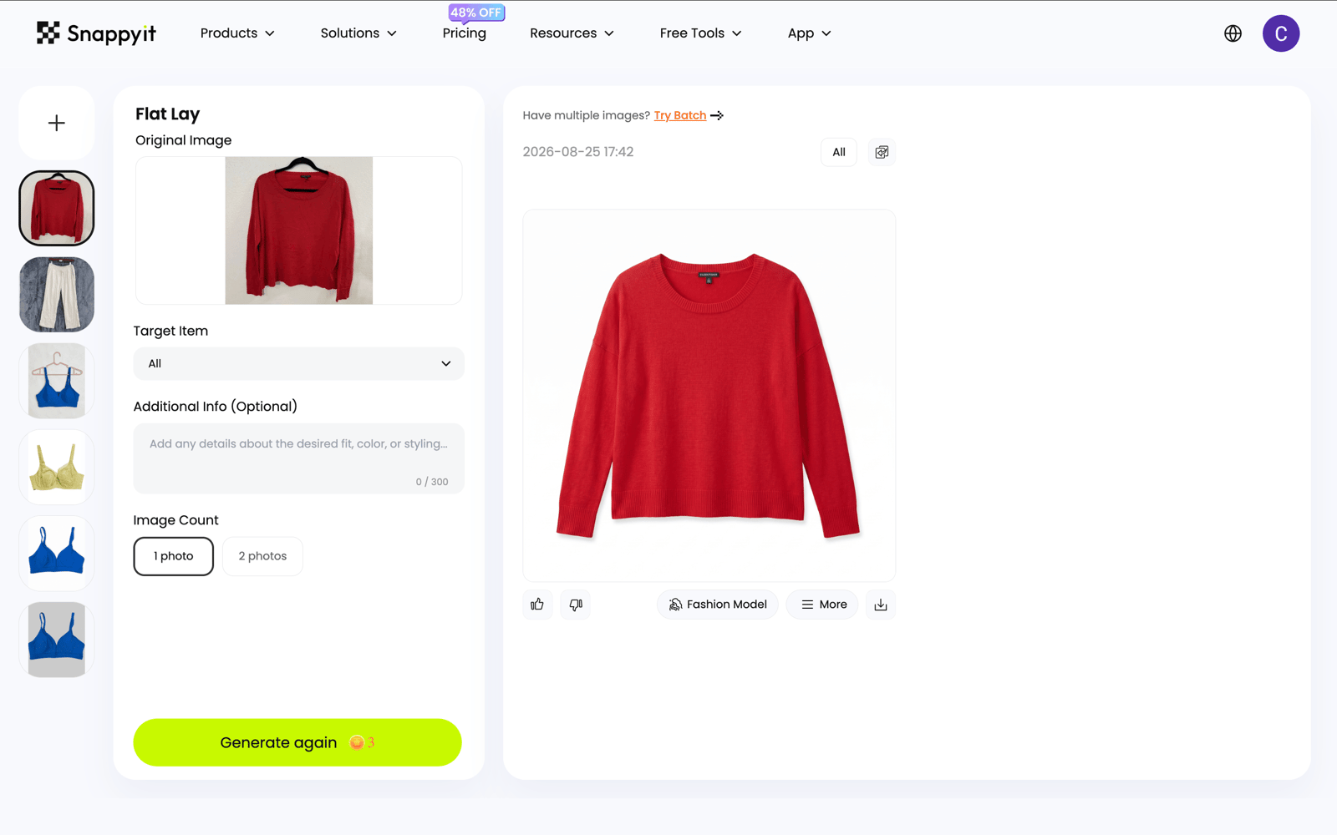Click the Snappyit logo

(96, 33)
